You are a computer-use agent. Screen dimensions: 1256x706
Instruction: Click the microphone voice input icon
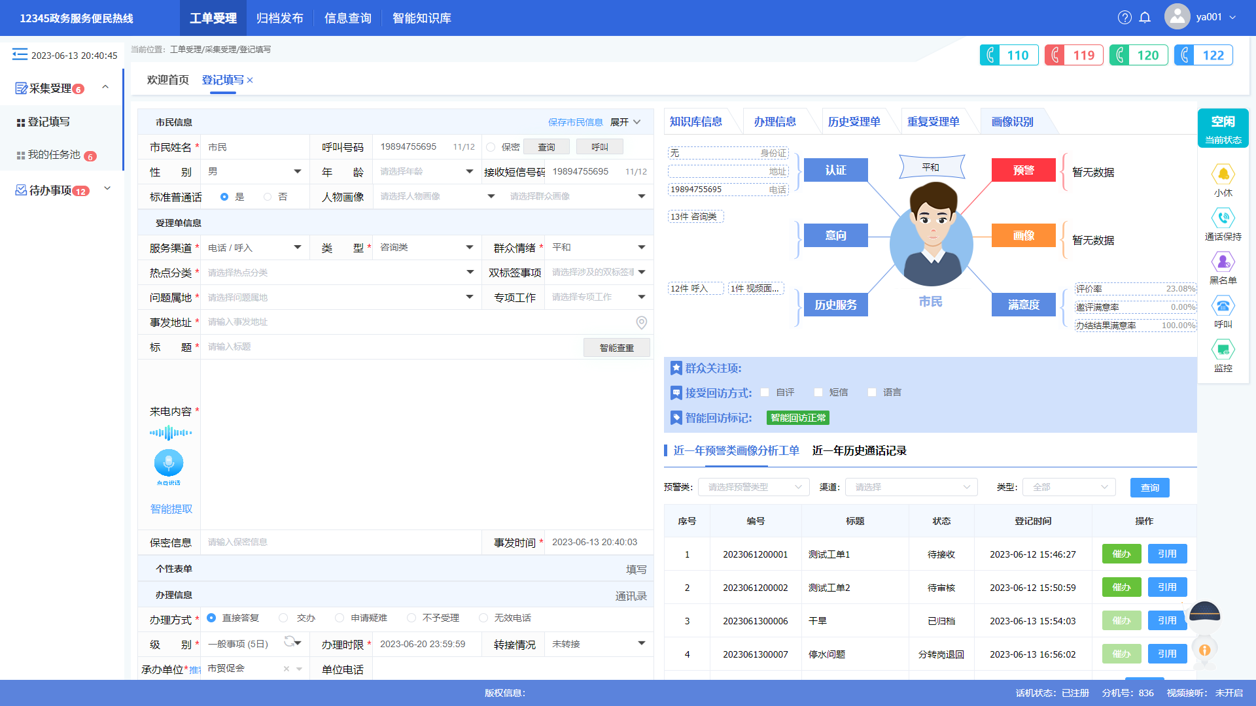[169, 463]
